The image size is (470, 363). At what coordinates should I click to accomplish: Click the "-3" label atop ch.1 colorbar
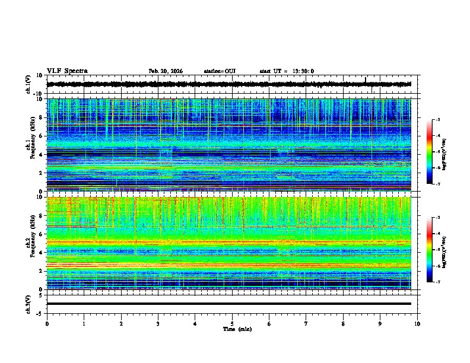coord(437,119)
